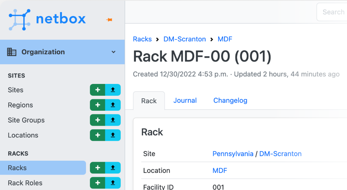Image resolution: width=347 pixels, height=190 pixels.
Task: Follow the Pennsylvania region link
Action: point(233,154)
